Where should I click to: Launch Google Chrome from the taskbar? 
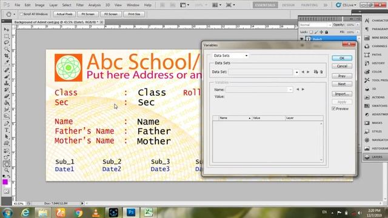78,213
